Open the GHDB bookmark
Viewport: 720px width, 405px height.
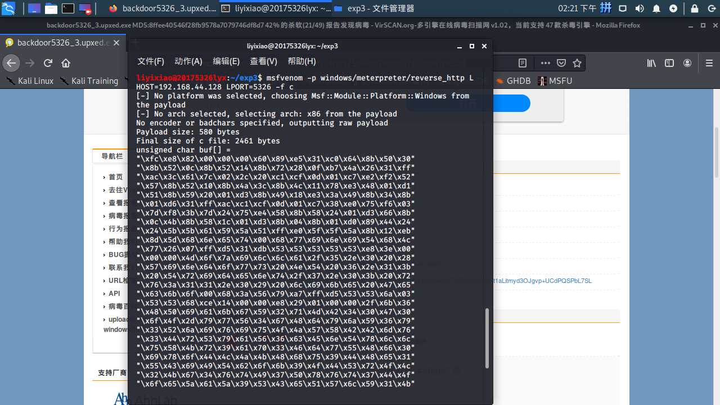514,81
